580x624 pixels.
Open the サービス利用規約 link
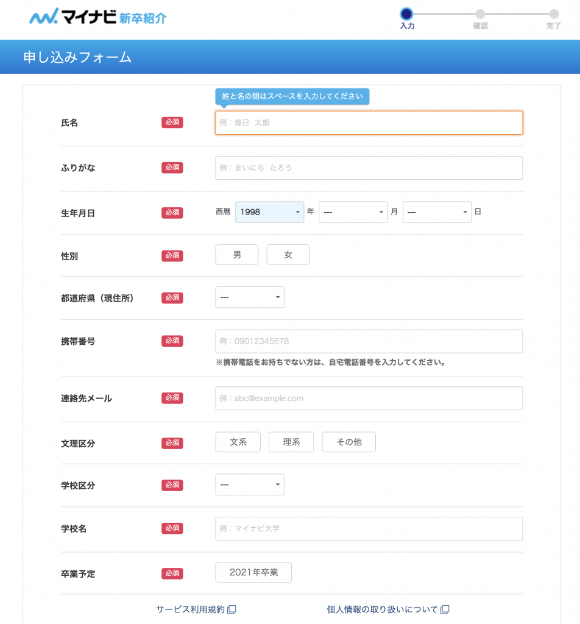pos(191,609)
